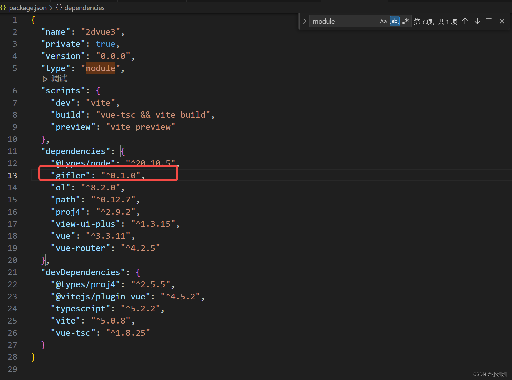Click line number 13 in gutter
This screenshot has height=380, width=512.
click(12, 176)
